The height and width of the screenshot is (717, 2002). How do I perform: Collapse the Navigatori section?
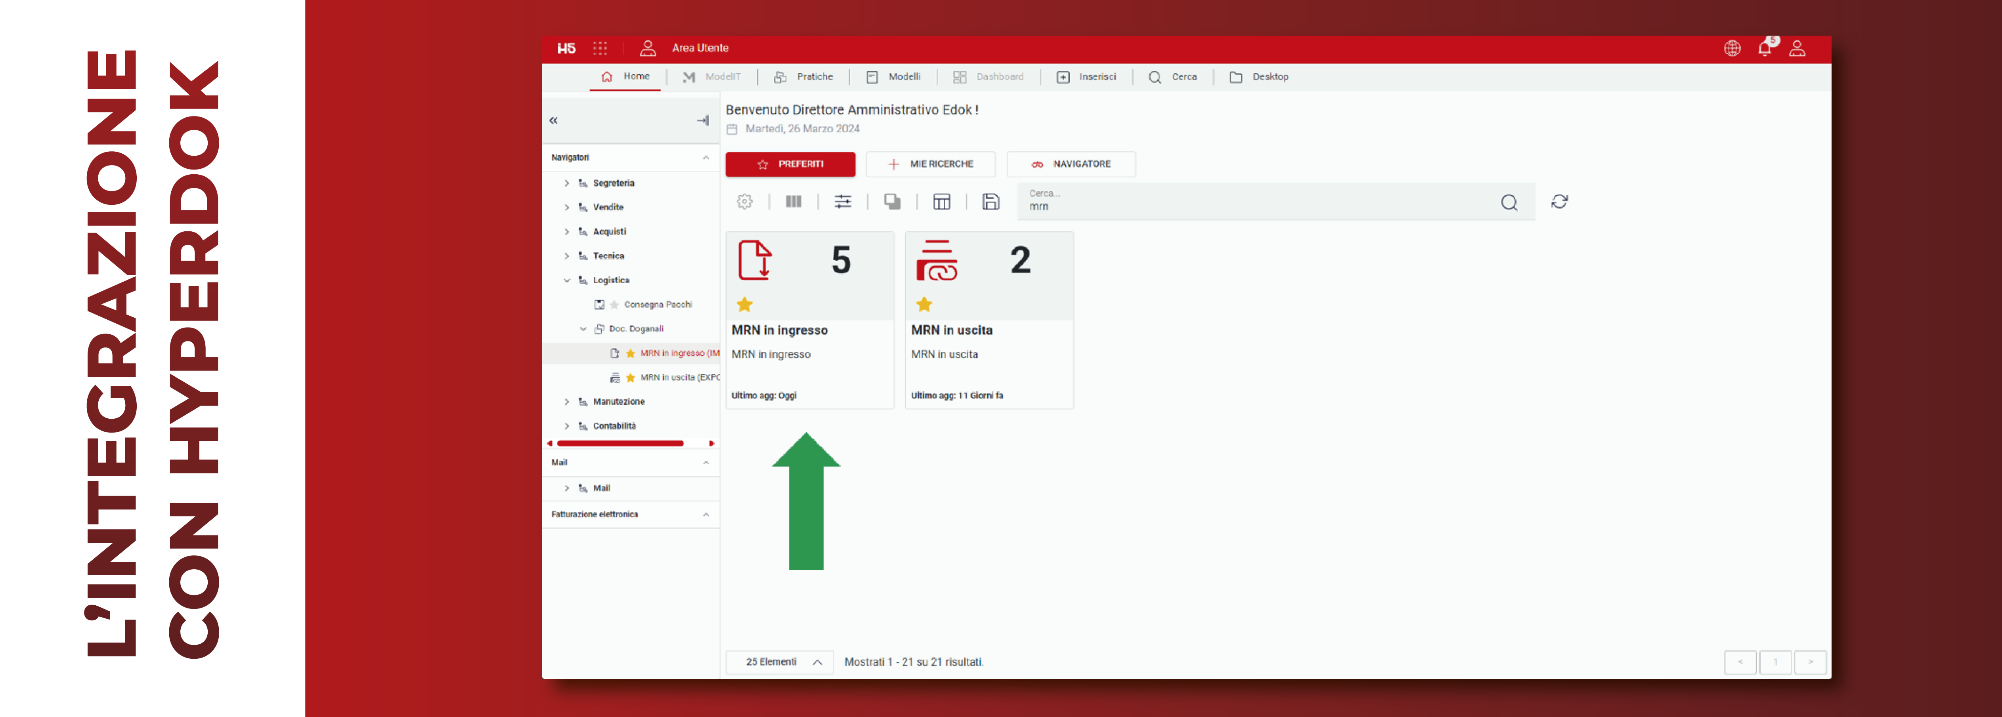click(x=706, y=158)
